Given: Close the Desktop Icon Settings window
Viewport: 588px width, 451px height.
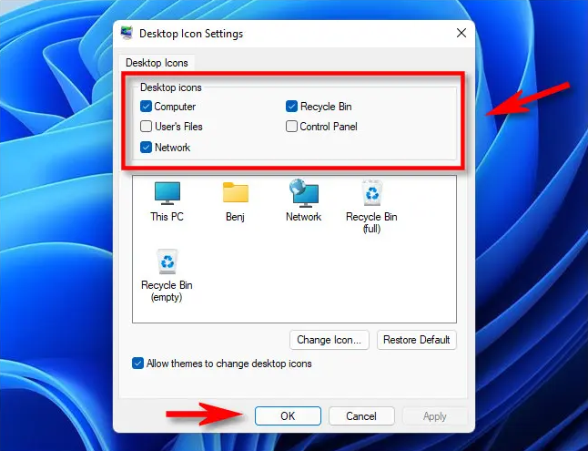Looking at the screenshot, I should click(461, 33).
